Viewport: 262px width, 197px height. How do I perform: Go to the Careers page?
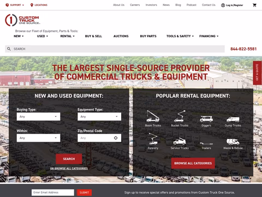click(135, 5)
